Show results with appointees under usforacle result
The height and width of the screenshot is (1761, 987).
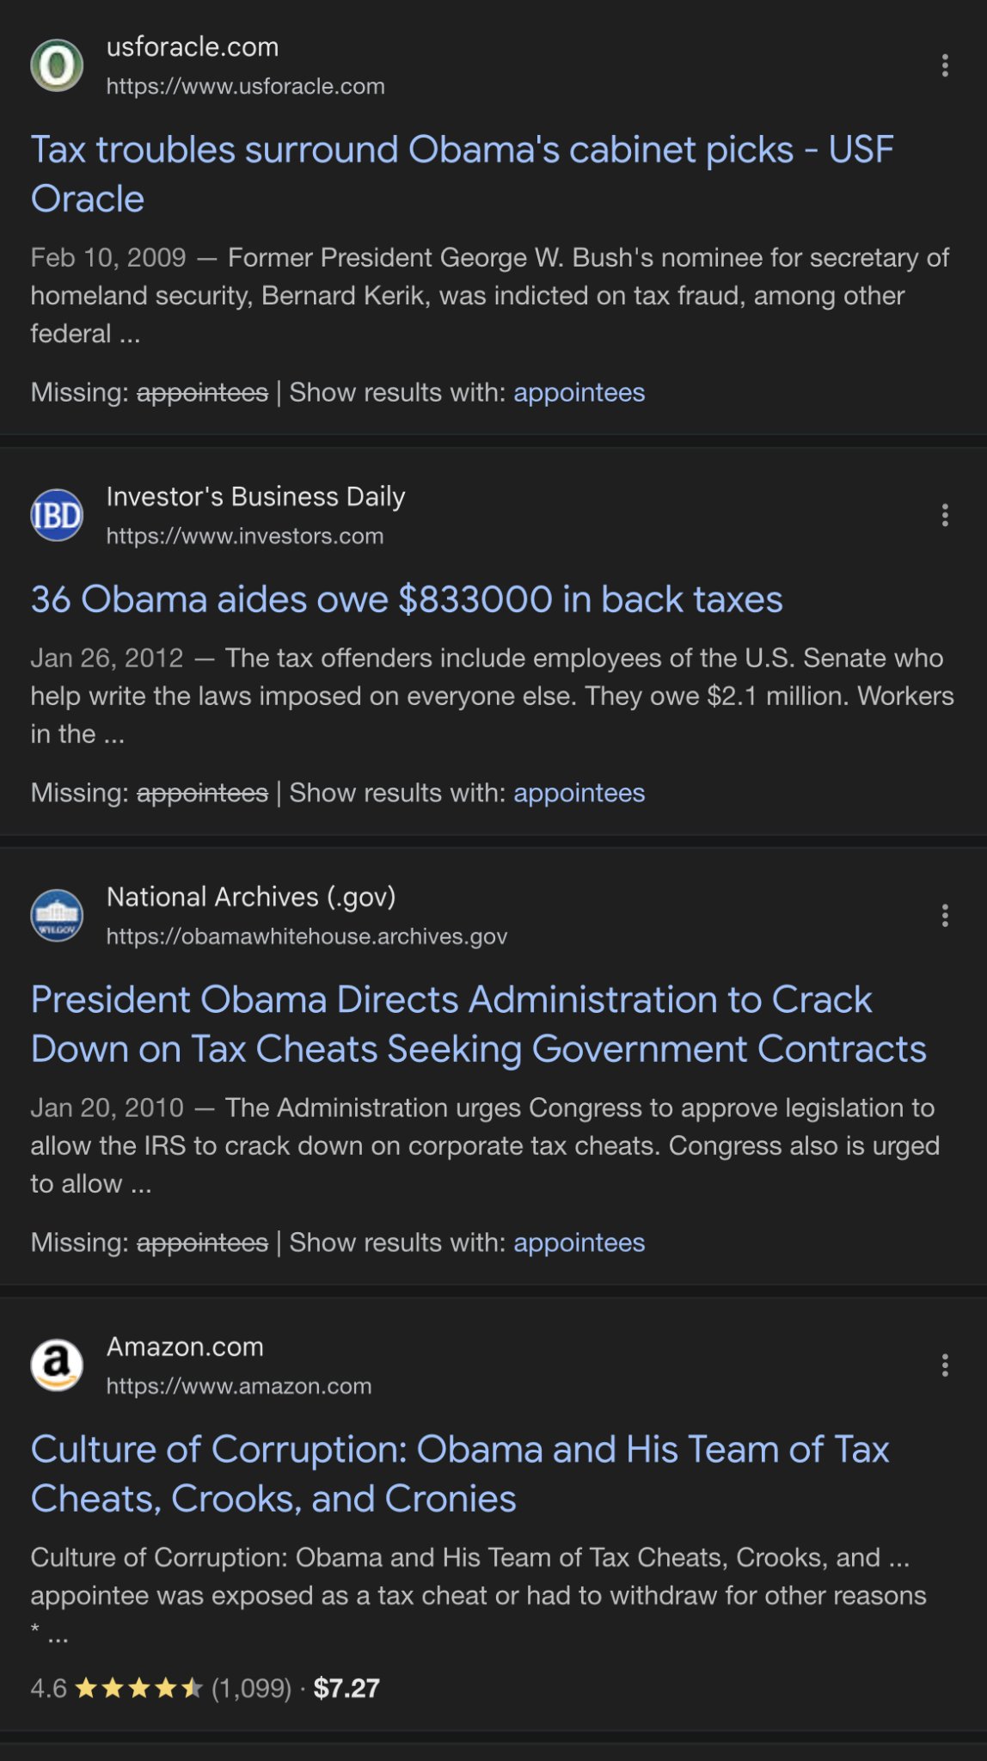coord(579,392)
